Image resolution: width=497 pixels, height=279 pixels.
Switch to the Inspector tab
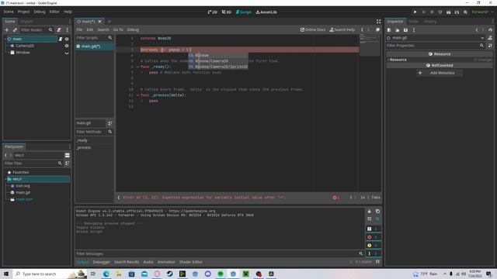(x=395, y=22)
